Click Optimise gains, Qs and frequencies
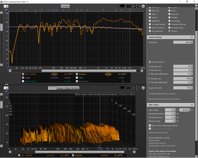 coord(162,146)
